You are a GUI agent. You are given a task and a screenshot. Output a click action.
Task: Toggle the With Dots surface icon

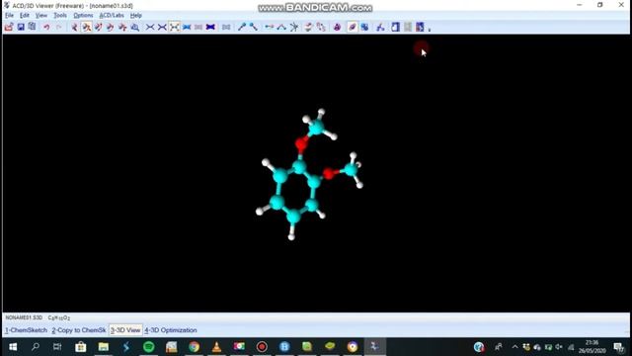pos(226,27)
